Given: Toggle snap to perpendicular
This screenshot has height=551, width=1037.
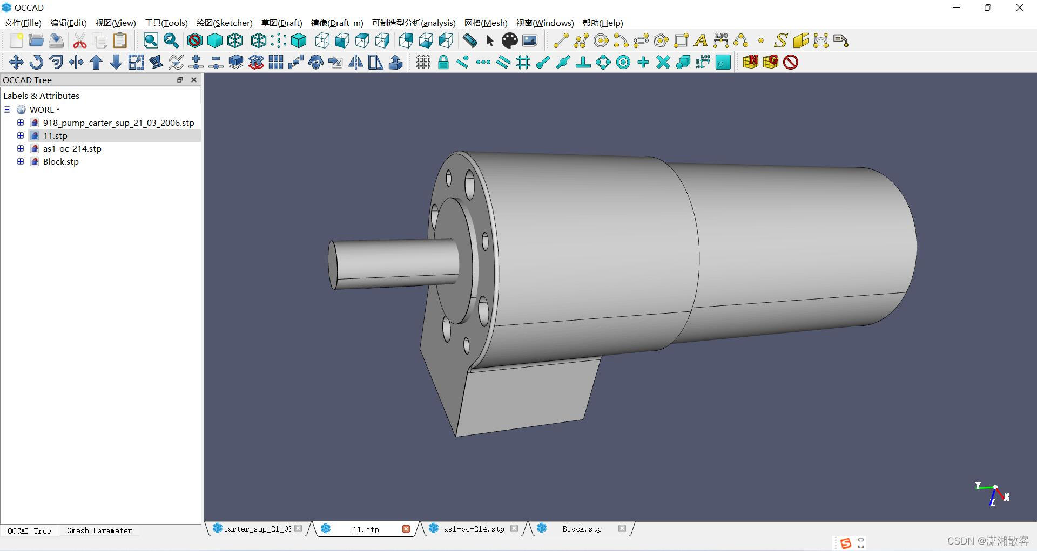Looking at the screenshot, I should click(583, 62).
